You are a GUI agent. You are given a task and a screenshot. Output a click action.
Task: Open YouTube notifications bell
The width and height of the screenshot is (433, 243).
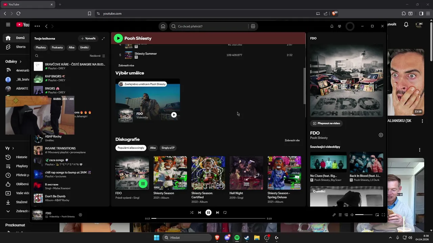[x=406, y=25]
